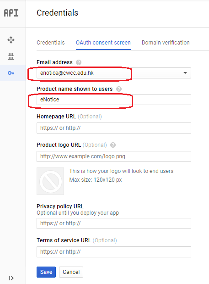Click help icon beside Product logo URL
209x284 pixels.
click(x=113, y=145)
